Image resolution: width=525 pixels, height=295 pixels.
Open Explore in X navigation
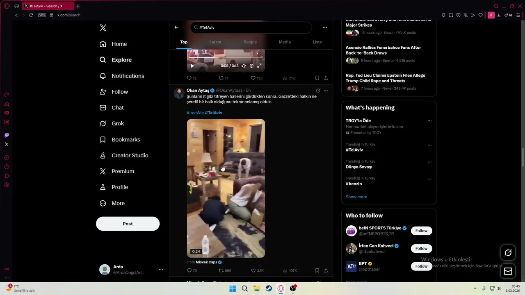116,60
